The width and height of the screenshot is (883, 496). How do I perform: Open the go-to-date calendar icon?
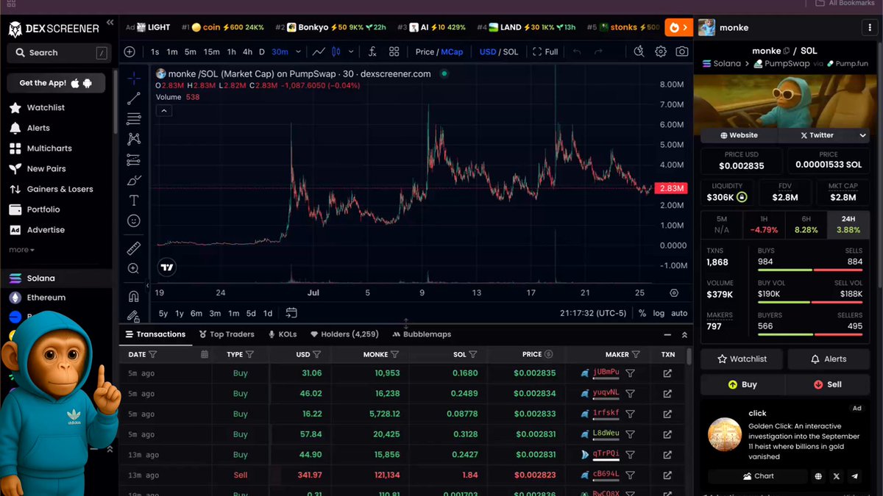pyautogui.click(x=291, y=313)
